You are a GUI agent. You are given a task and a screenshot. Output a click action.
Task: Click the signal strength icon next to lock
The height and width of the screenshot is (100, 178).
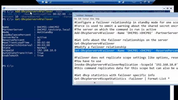coord(50,2)
